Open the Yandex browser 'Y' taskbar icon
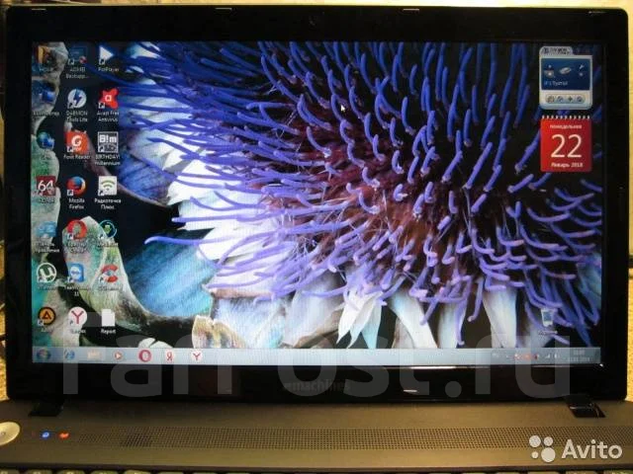Image resolution: width=633 pixels, height=474 pixels. (197, 356)
